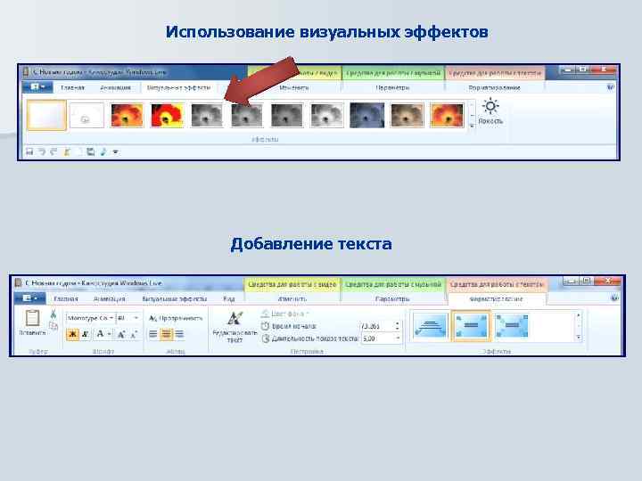Click the Help icon in the lower window
Screen dimensions: 642x481
click(x=615, y=298)
